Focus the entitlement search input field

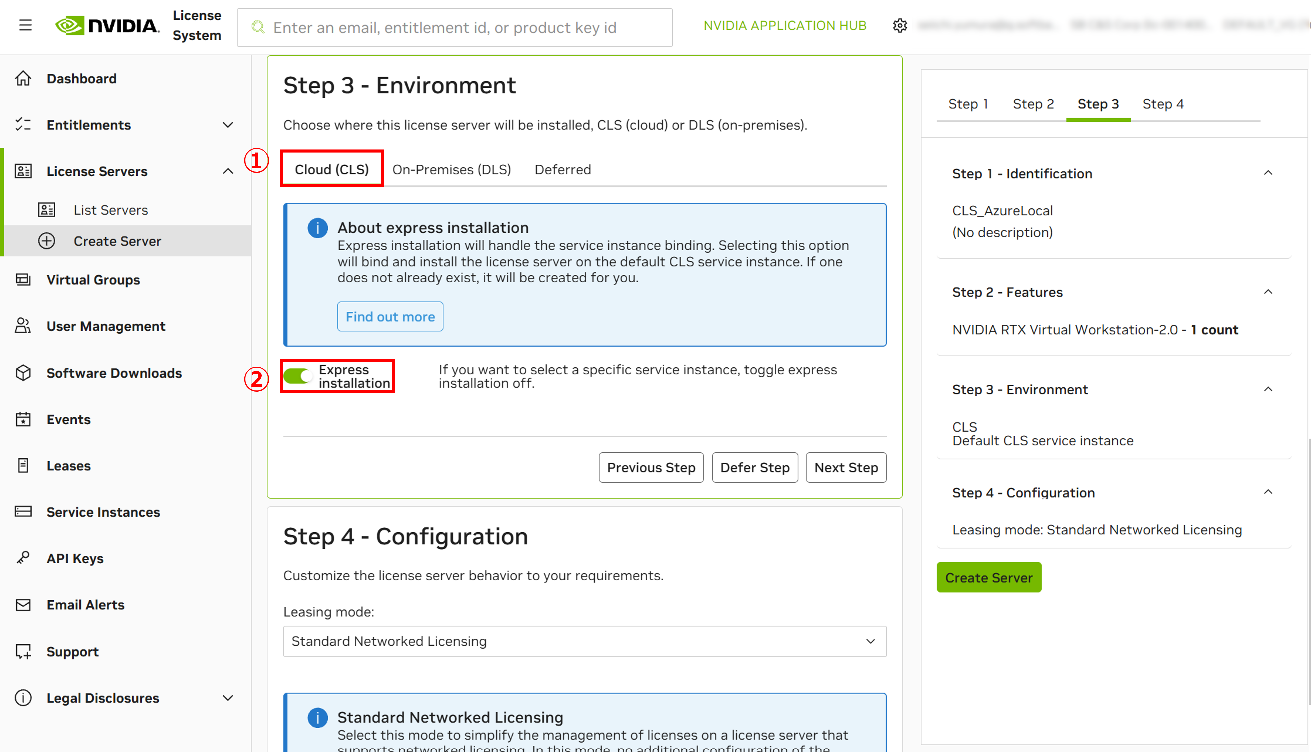(x=455, y=27)
